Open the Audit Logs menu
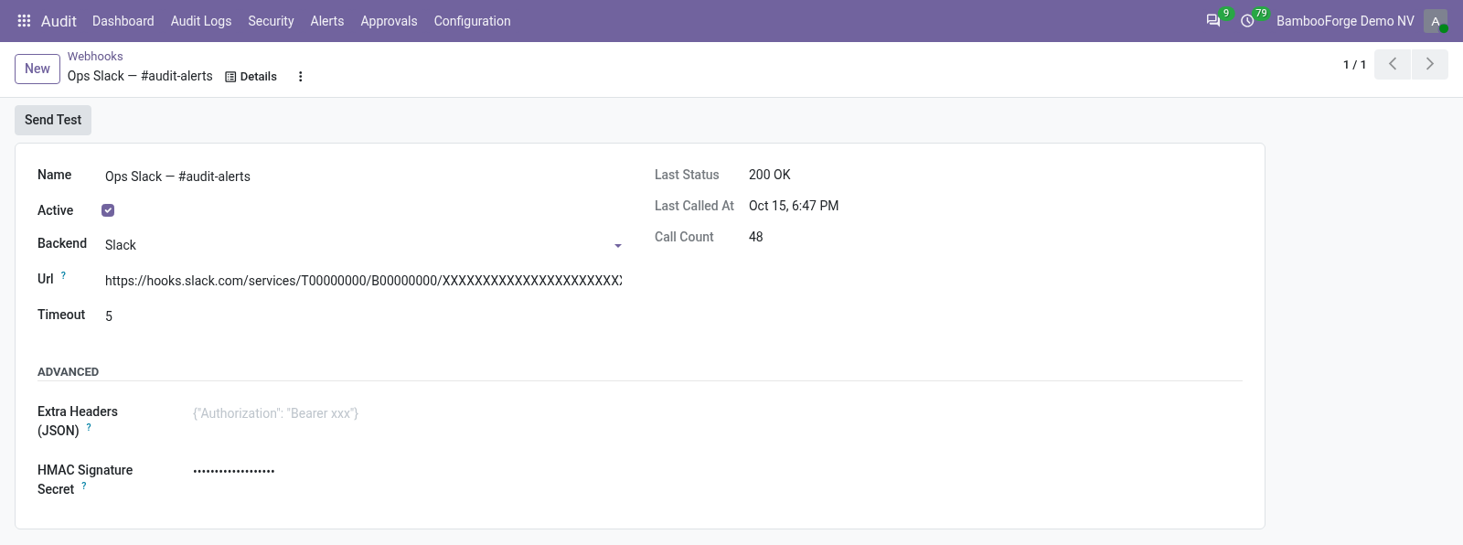 [x=201, y=21]
